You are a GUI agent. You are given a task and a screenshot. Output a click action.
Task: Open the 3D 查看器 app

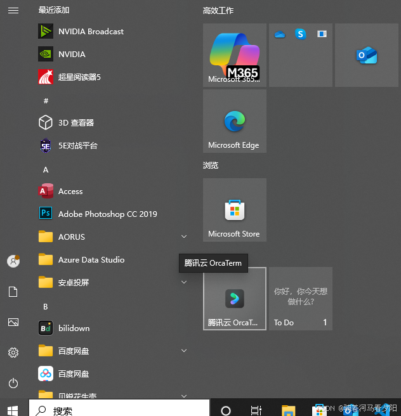coord(113,122)
